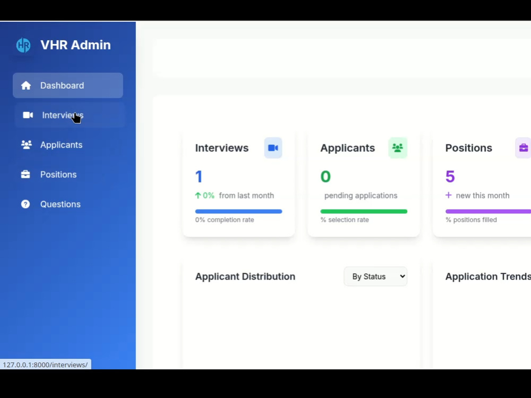The image size is (531, 398).
Task: Click the blue interviews completion progress bar
Action: [238, 212]
